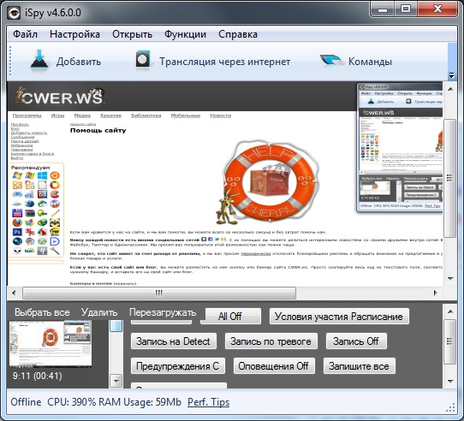
Task: Open the Справка menu
Action: [238, 34]
